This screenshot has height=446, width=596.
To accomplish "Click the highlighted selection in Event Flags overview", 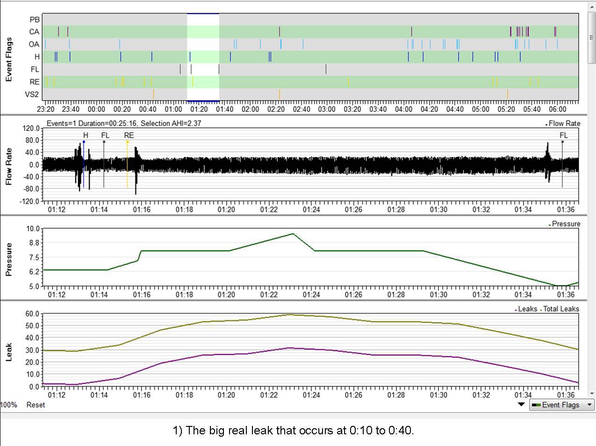I will 203,57.
